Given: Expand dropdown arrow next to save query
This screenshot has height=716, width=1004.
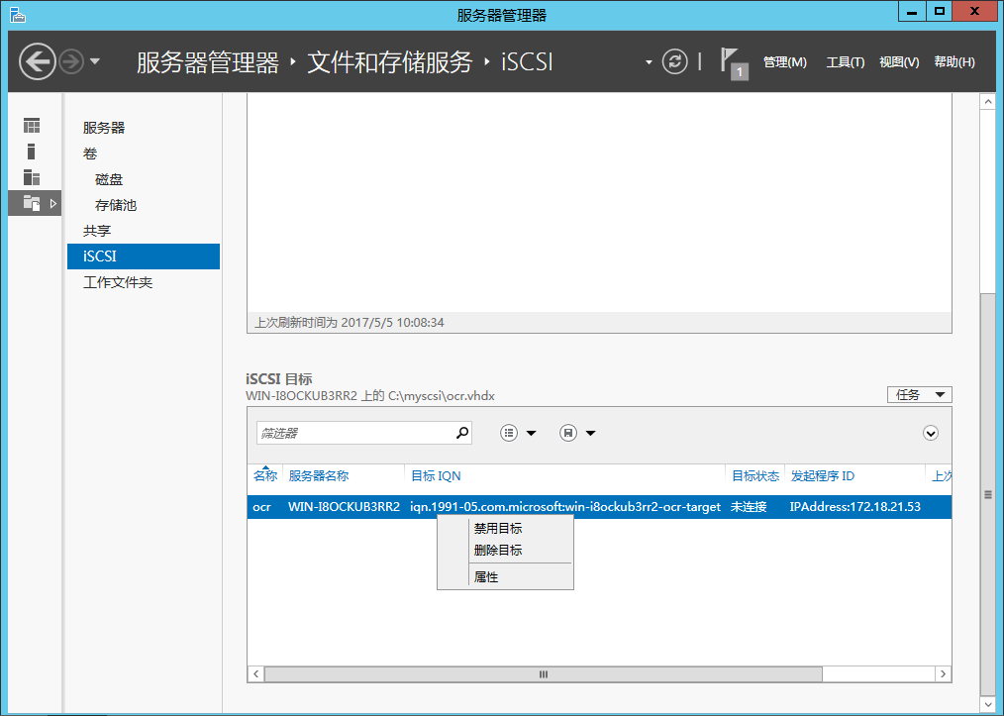Looking at the screenshot, I should pos(590,434).
